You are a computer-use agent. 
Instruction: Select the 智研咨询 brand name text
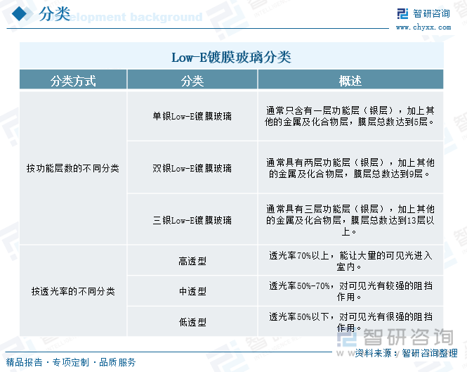click(x=431, y=14)
